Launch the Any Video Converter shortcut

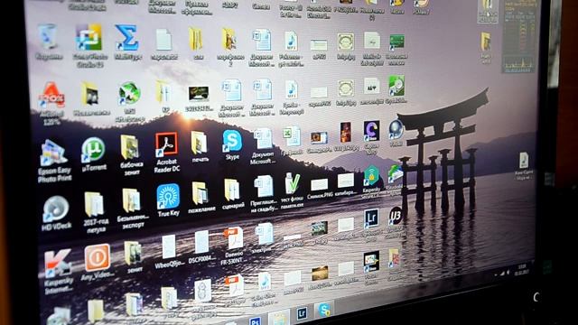click(97, 257)
